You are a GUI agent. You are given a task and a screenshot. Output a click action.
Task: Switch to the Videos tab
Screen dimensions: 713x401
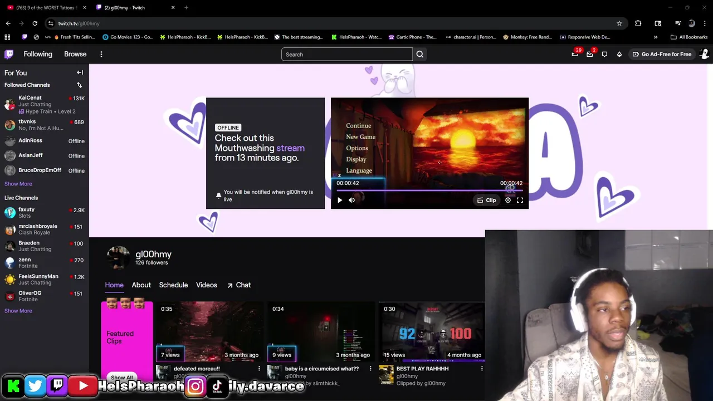tap(206, 285)
